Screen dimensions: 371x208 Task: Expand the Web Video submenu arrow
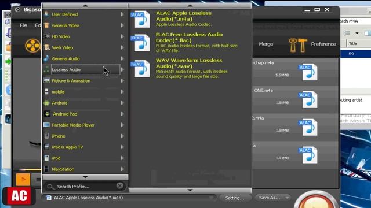122,47
